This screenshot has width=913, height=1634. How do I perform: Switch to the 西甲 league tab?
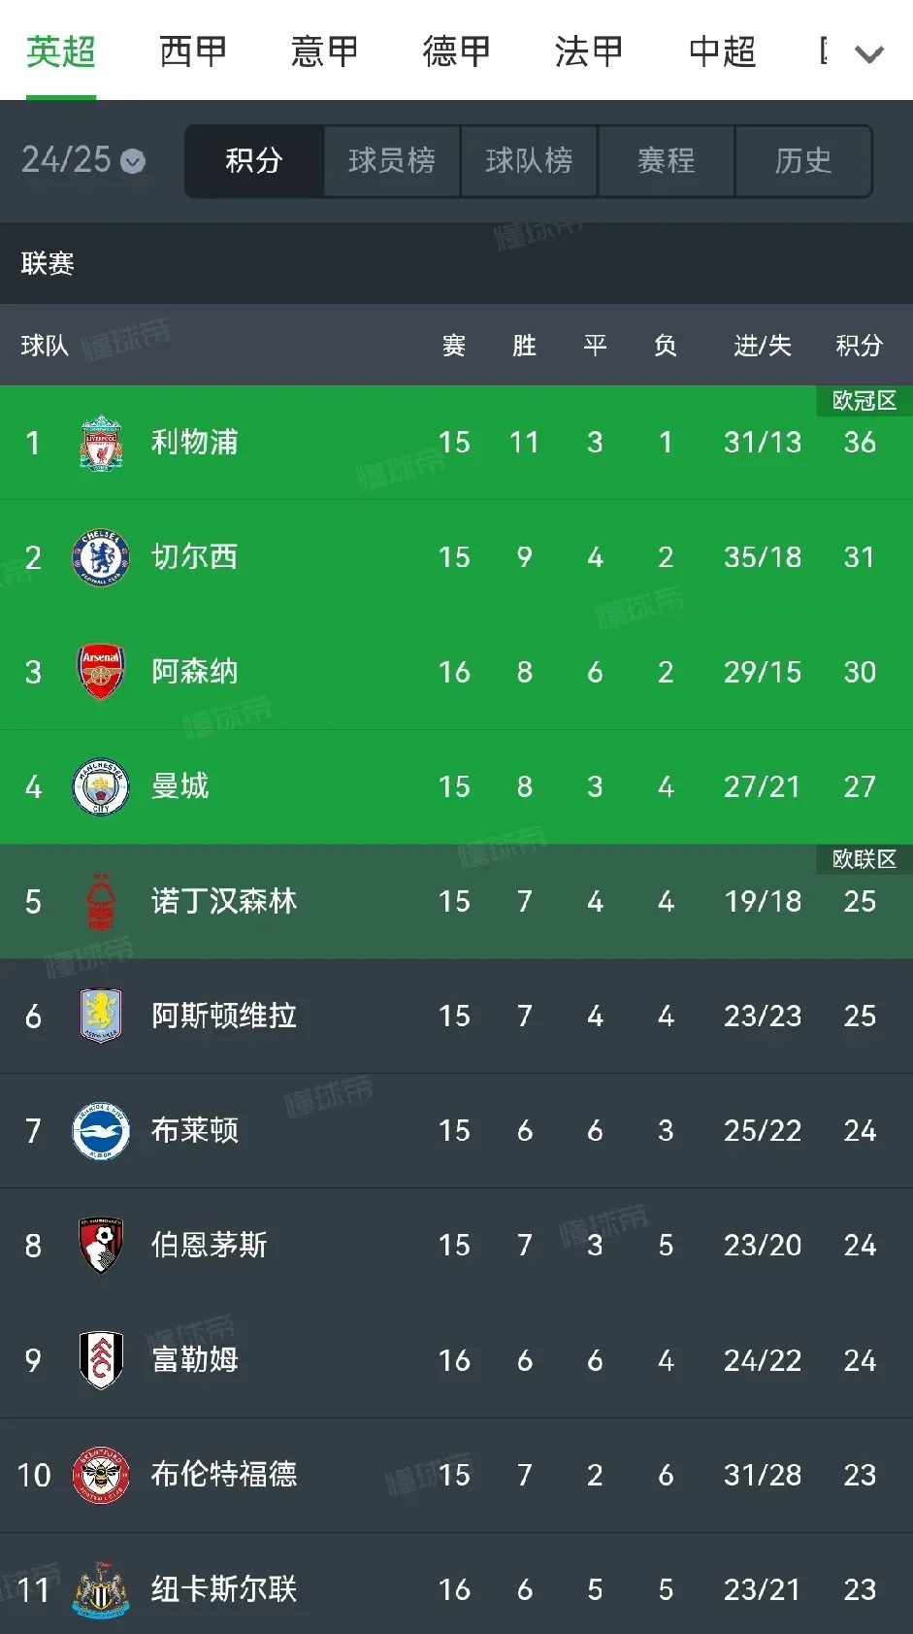[x=193, y=51]
